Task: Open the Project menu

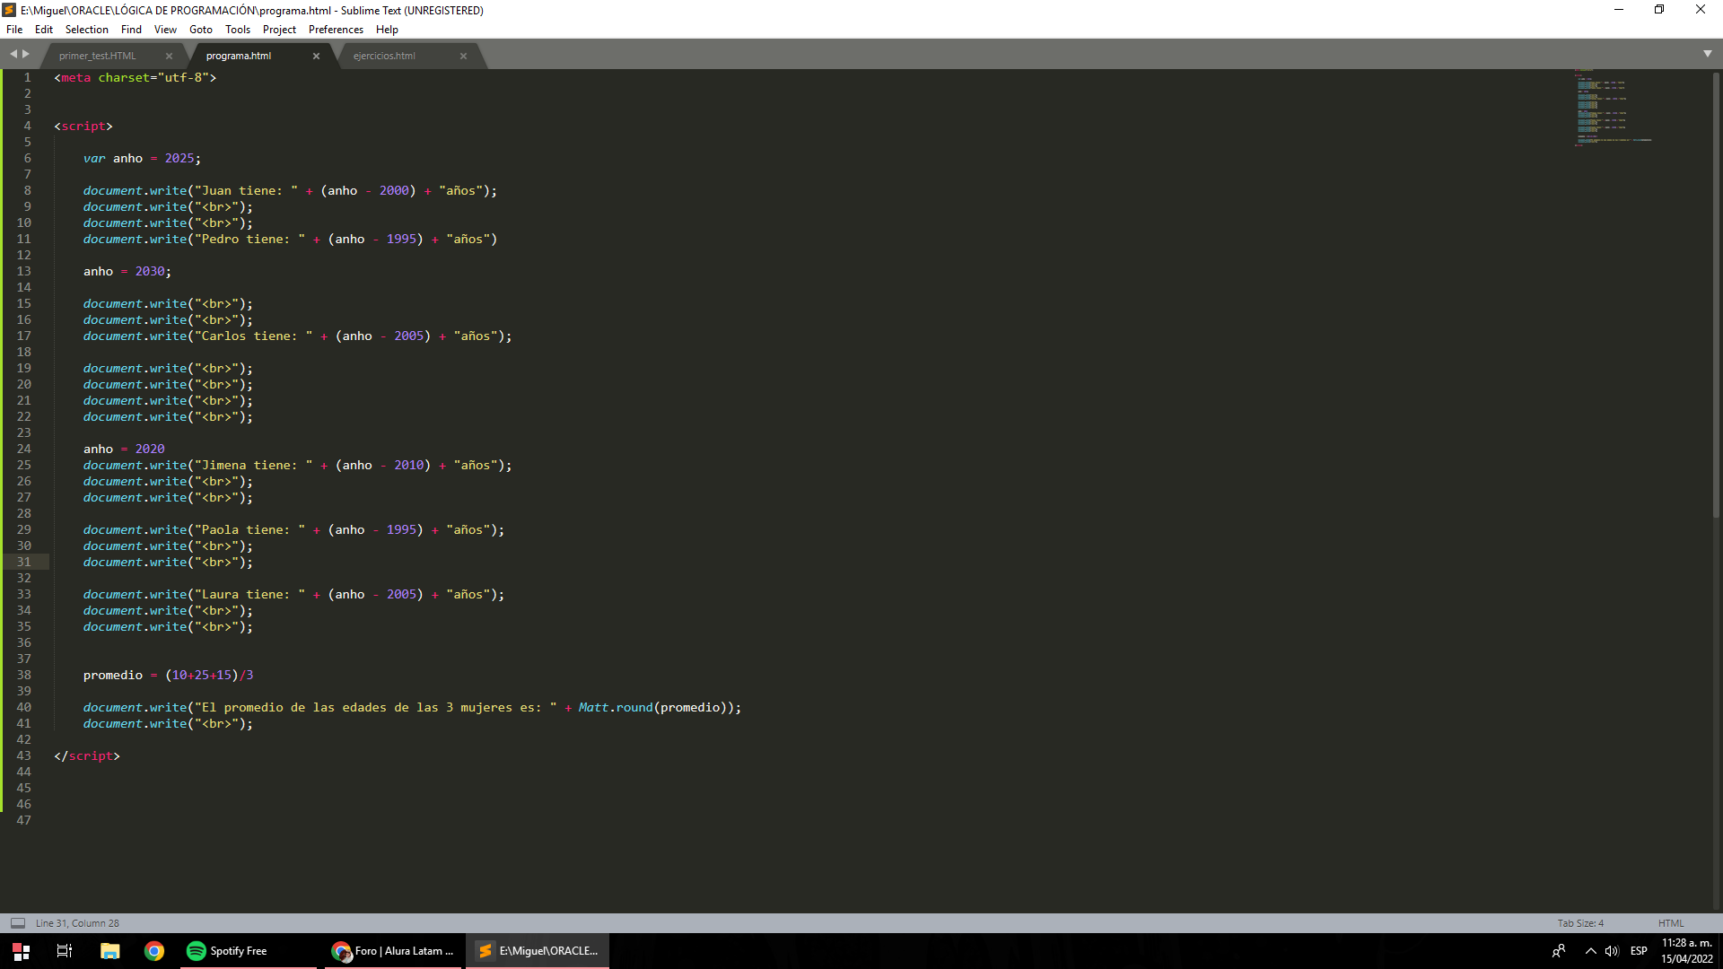Action: click(x=279, y=30)
